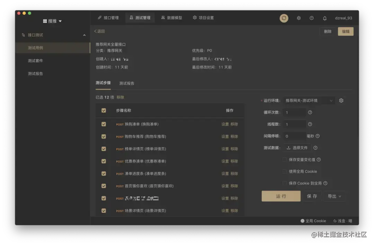The width and height of the screenshot is (374, 245).
Task: Click 移除 for 购物车推荐 step
Action: pyautogui.click(x=234, y=137)
